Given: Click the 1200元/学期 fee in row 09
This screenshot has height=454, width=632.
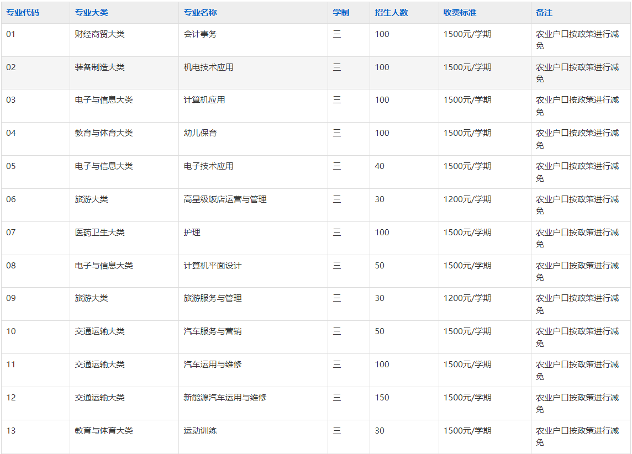Looking at the screenshot, I should 467,298.
